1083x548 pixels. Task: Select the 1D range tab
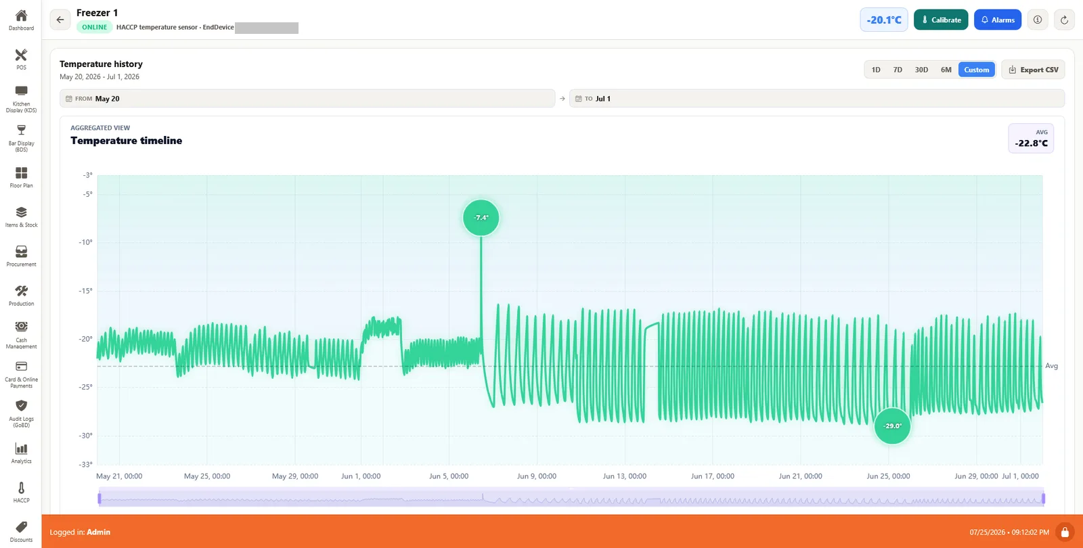[876, 70]
